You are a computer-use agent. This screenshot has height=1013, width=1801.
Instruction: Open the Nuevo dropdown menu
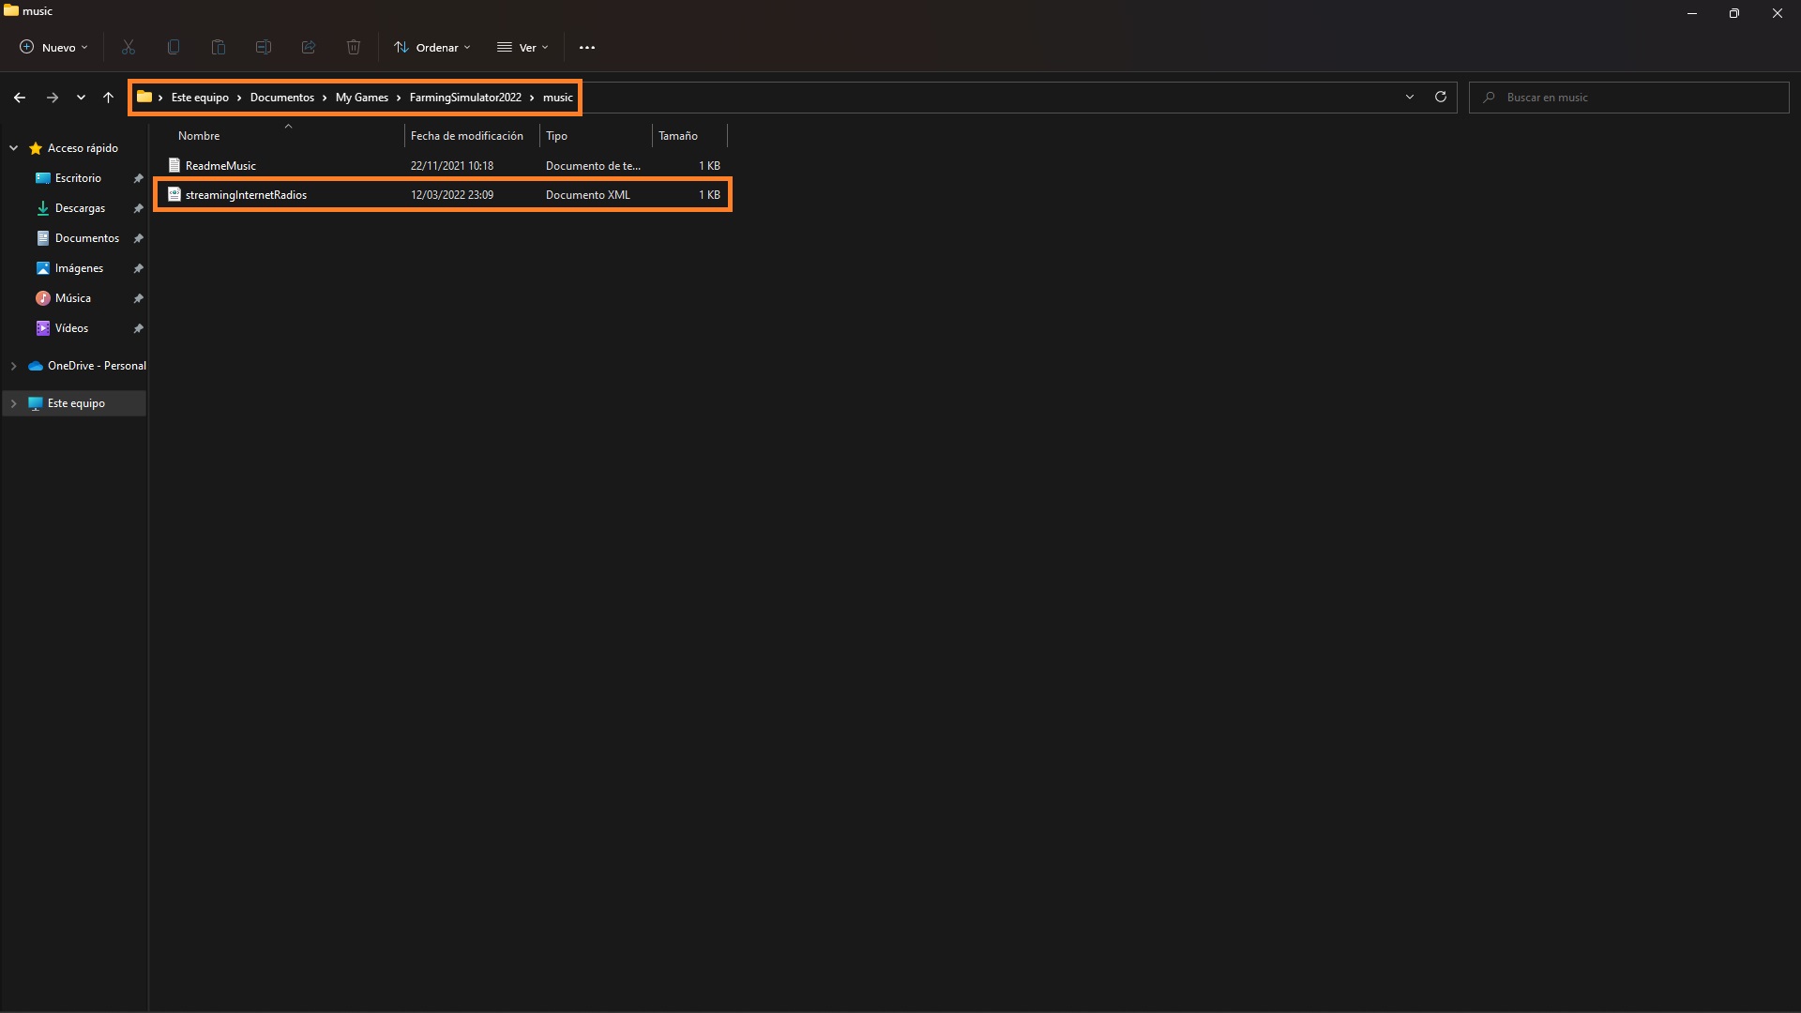coord(54,47)
